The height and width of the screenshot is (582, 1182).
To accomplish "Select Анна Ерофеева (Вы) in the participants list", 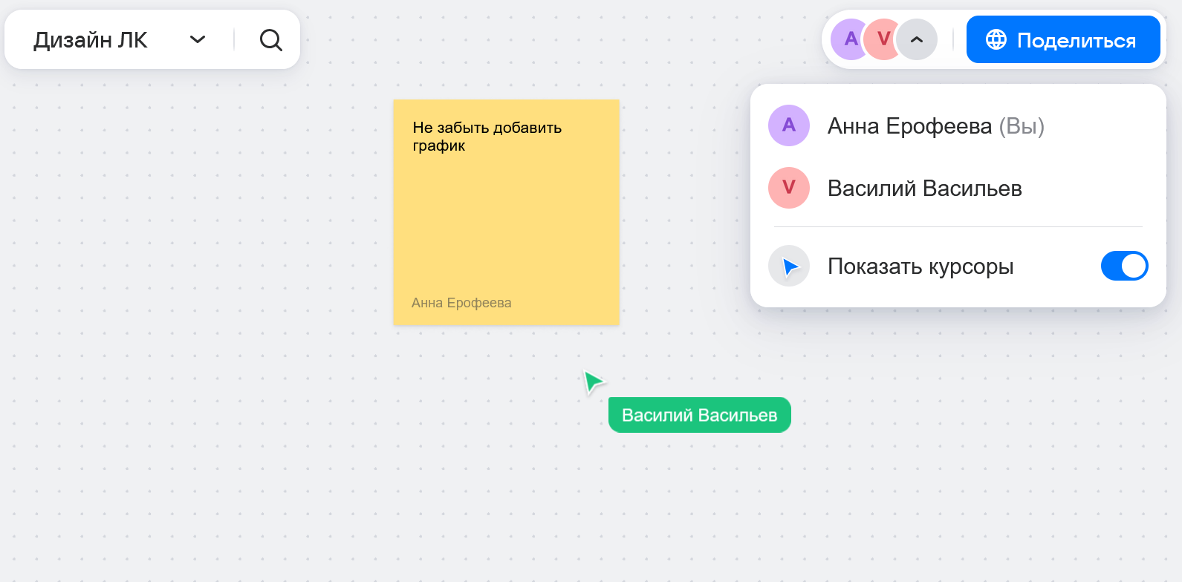I will tap(935, 126).
